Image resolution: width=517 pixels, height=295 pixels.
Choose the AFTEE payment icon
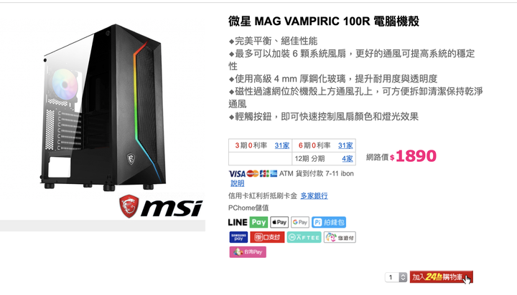pos(304,237)
